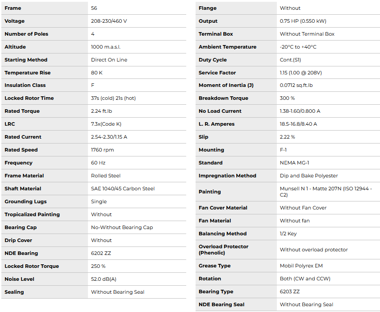Click the Rated Torque label
The height and width of the screenshot is (312, 380).
tap(22, 111)
